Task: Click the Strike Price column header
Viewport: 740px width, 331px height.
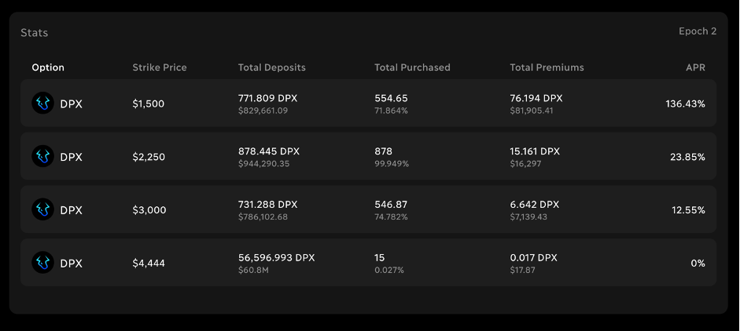Action: [160, 67]
